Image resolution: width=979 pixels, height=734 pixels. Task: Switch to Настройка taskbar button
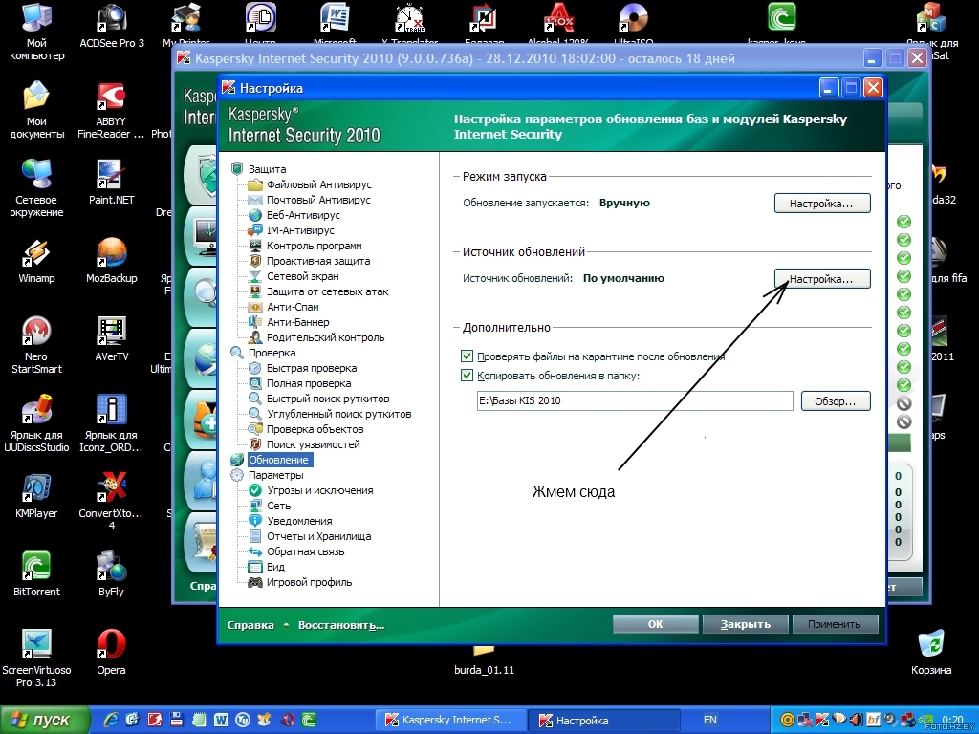(x=602, y=721)
